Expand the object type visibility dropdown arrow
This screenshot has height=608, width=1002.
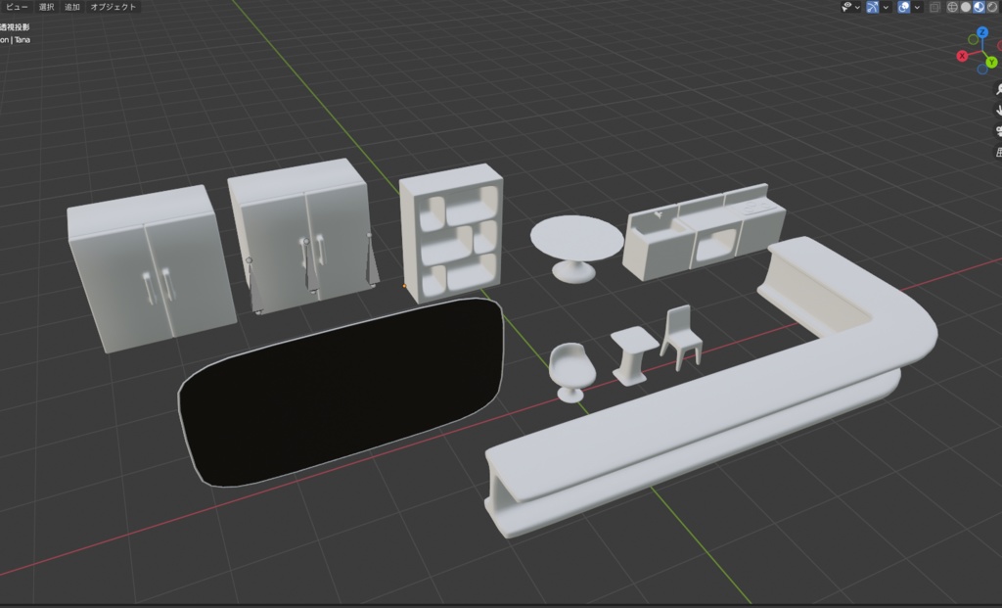tap(857, 7)
